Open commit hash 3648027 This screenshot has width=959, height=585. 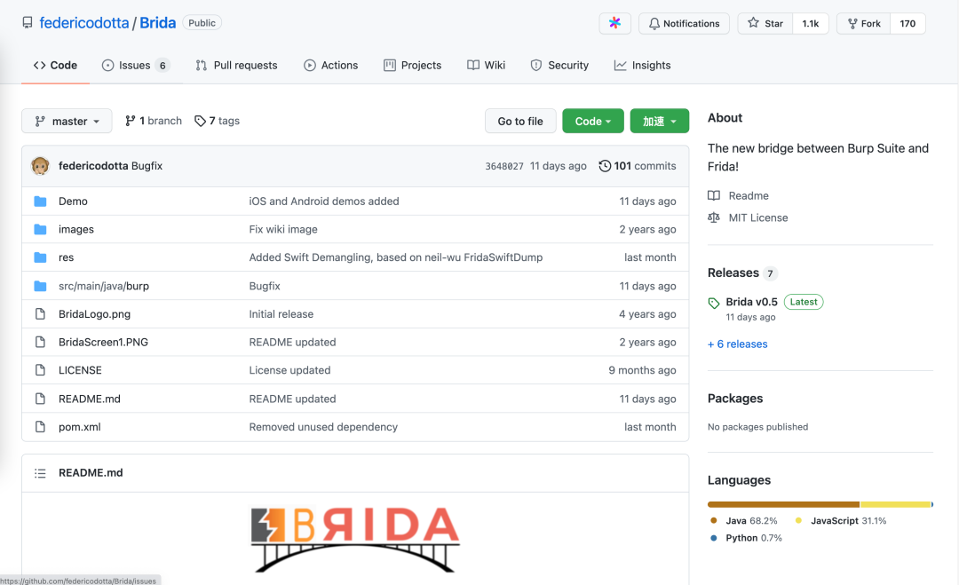coord(504,166)
